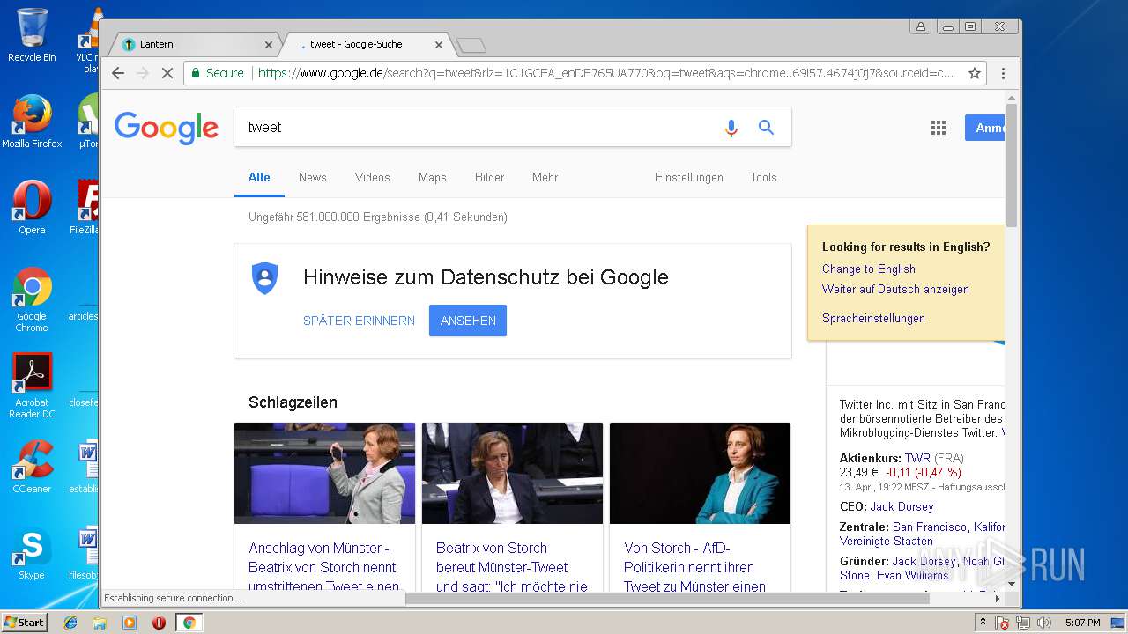Close the Lantern tab
This screenshot has height=634, width=1128.
pyautogui.click(x=269, y=44)
